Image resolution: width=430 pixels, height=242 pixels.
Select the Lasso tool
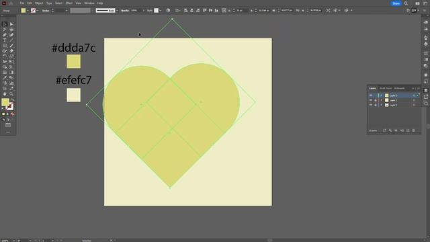coord(11,30)
